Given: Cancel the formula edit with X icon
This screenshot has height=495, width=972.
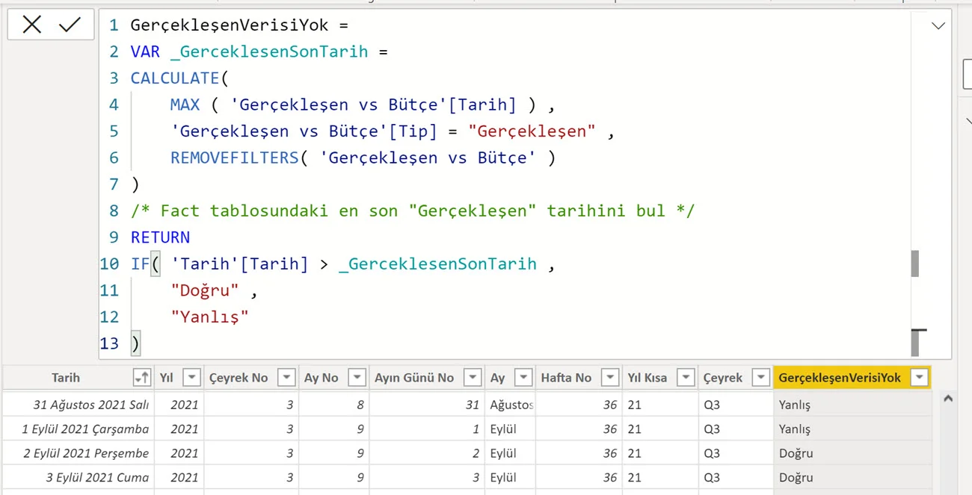Looking at the screenshot, I should click(32, 25).
